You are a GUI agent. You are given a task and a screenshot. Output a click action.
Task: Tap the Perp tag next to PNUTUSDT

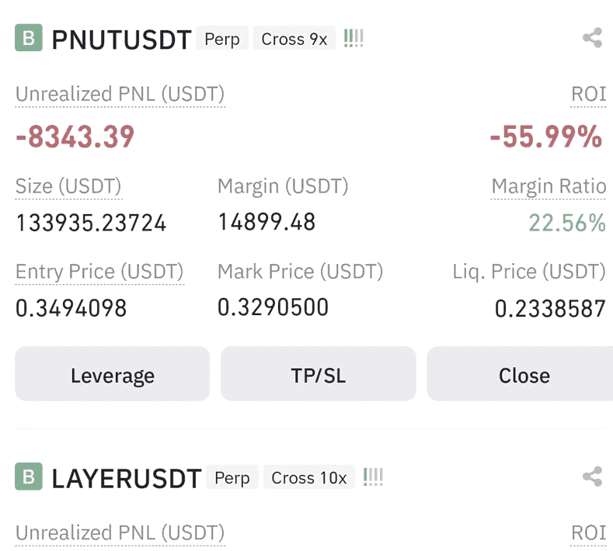click(222, 38)
